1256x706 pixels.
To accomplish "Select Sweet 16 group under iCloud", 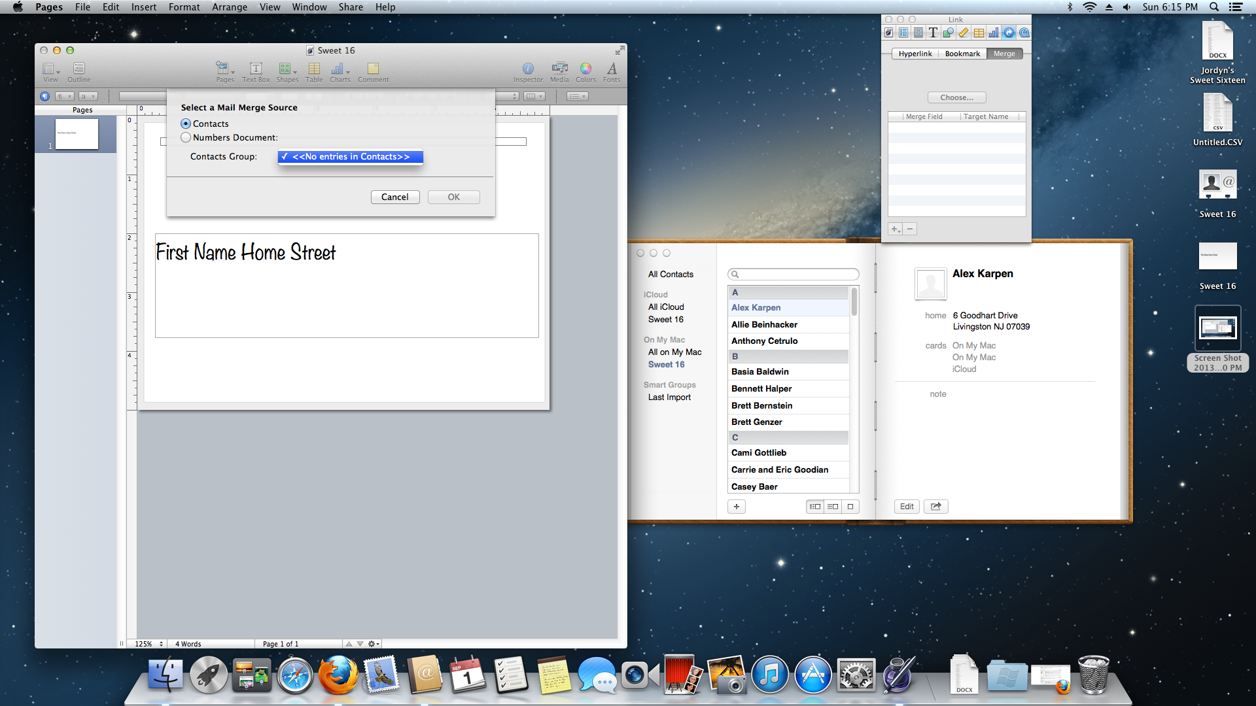I will [x=666, y=320].
